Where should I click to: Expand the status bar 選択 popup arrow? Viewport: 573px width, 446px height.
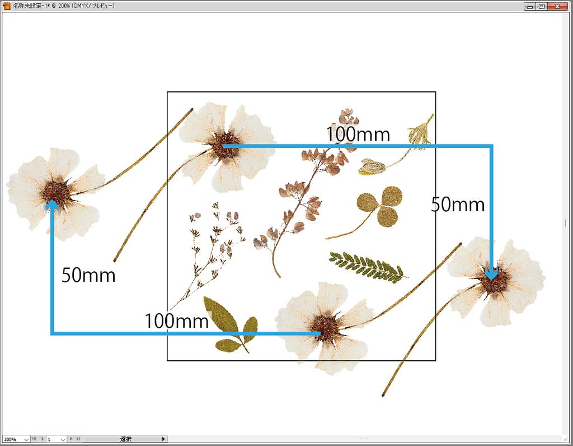coord(163,439)
